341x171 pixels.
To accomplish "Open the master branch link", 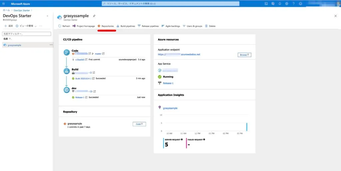I will [x=98, y=54].
